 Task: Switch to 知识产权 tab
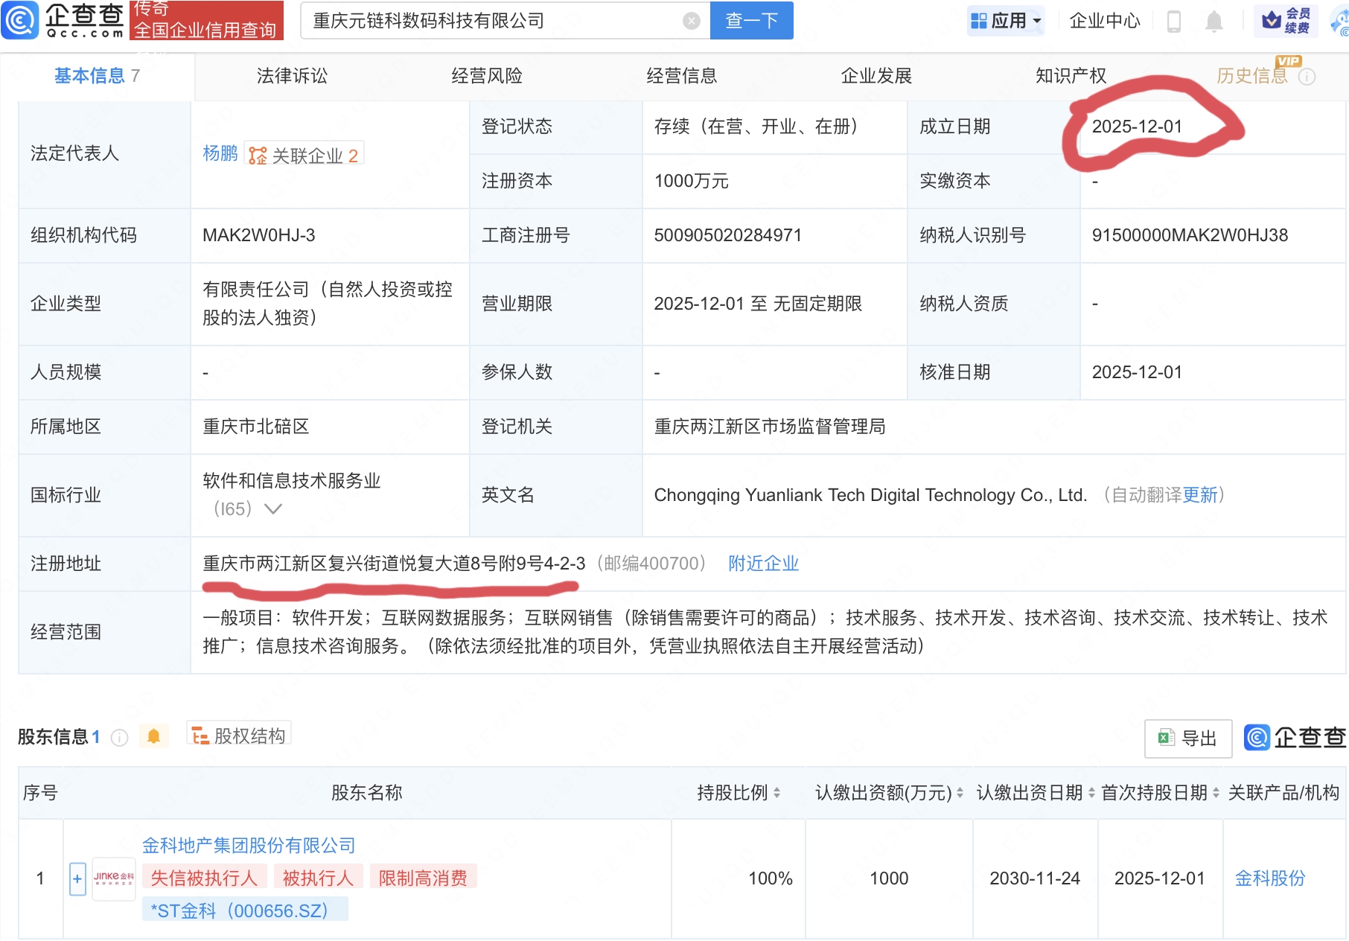(x=1071, y=76)
